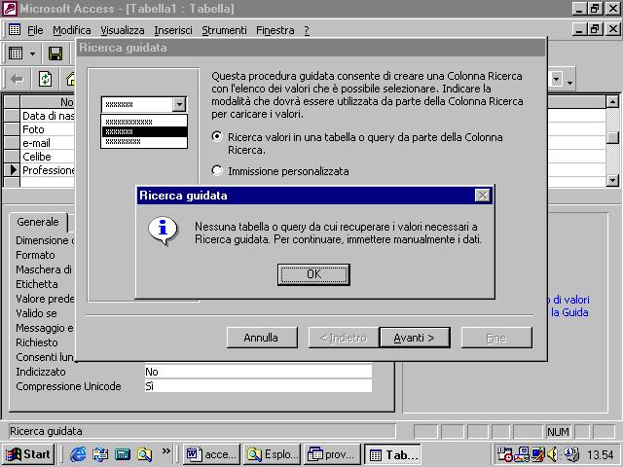The width and height of the screenshot is (623, 467).
Task: Click the NUM indicator in status bar
Action: 558,432
